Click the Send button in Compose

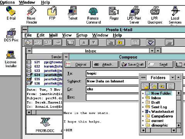tap(160, 64)
